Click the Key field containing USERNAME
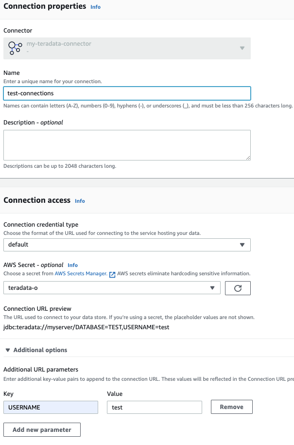Viewport: 294px width, 445px height. pos(51,408)
